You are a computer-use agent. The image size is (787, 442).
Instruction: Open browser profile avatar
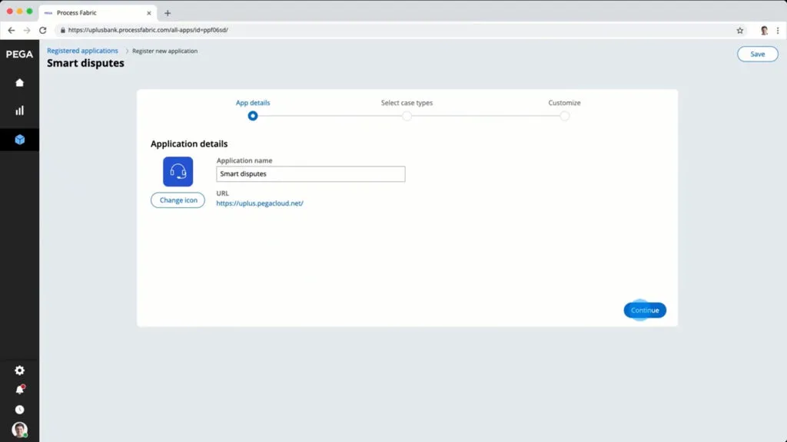(764, 31)
